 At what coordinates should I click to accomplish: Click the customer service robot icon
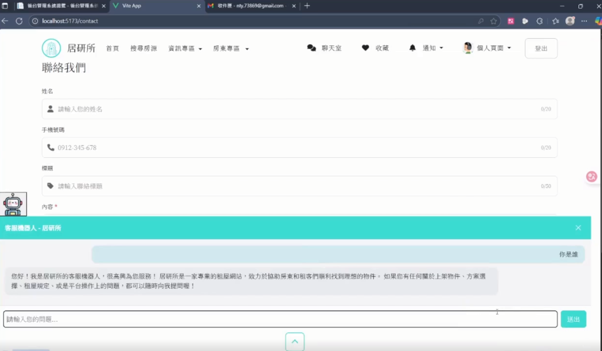point(13,204)
